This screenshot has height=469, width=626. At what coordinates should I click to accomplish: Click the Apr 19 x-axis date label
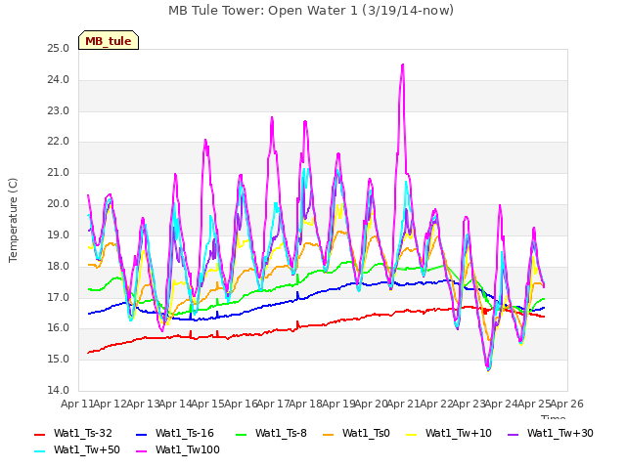tap(338, 404)
